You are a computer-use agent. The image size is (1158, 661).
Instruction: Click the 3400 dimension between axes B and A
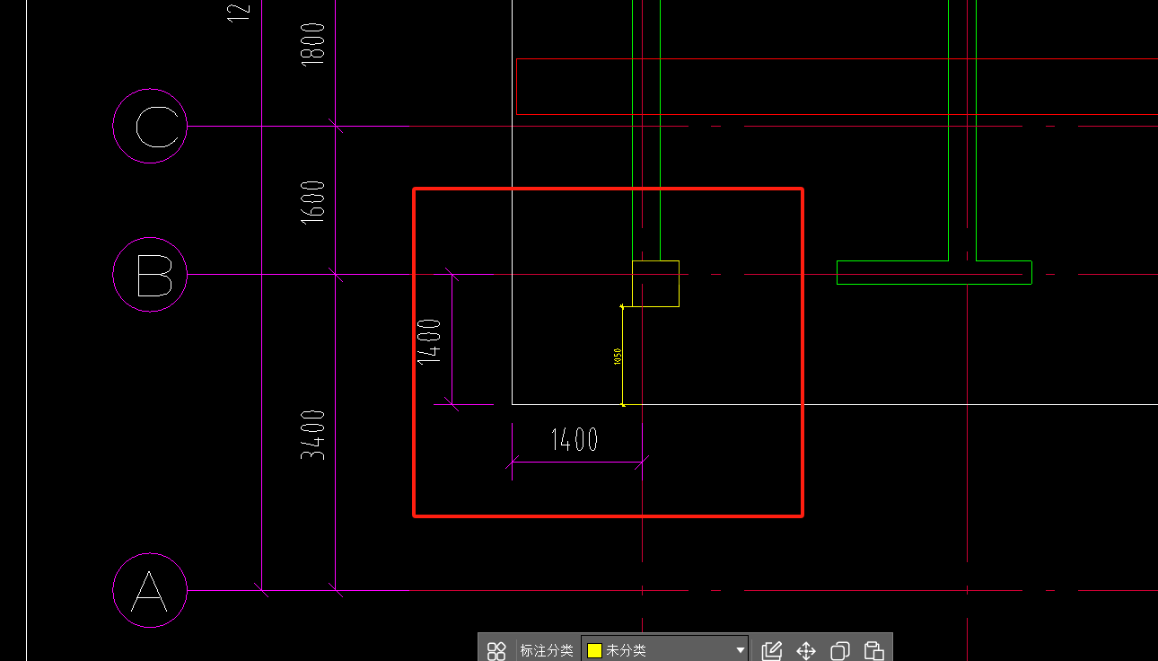pyautogui.click(x=313, y=435)
